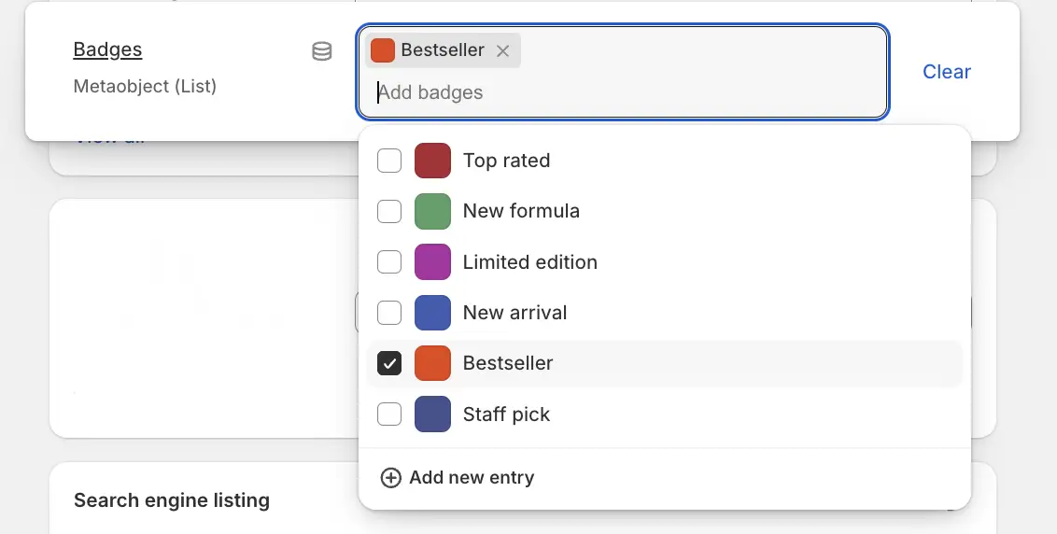This screenshot has height=534, width=1057.
Task: Open the Badges metafield definition link
Action: coord(107,49)
